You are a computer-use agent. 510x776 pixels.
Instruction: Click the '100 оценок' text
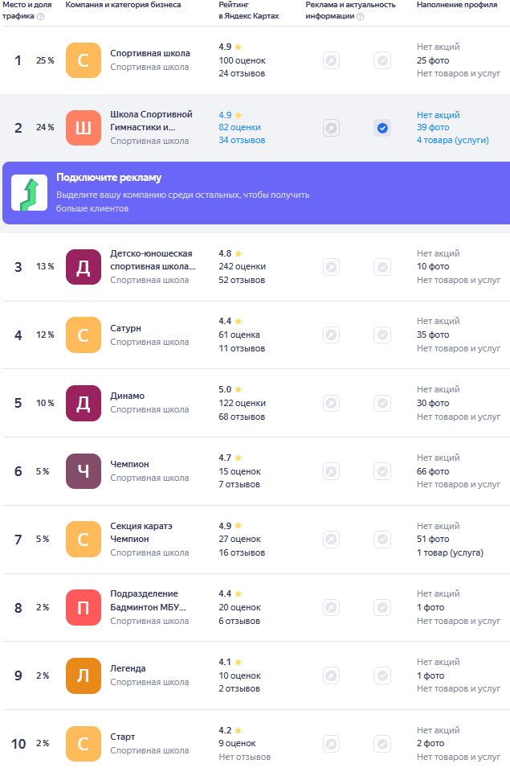(x=243, y=60)
